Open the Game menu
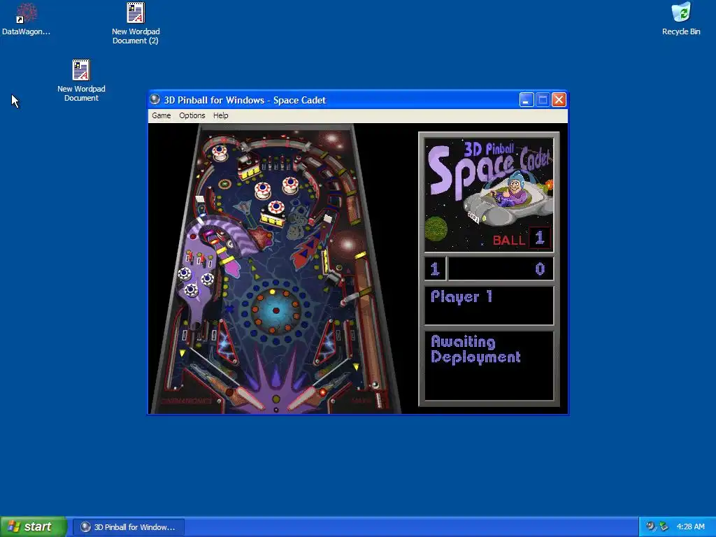Screen dimensions: 716x537 click(162, 115)
